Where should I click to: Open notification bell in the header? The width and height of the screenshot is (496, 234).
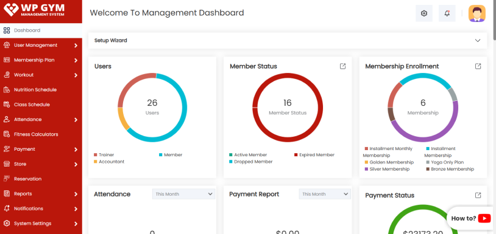(x=447, y=13)
